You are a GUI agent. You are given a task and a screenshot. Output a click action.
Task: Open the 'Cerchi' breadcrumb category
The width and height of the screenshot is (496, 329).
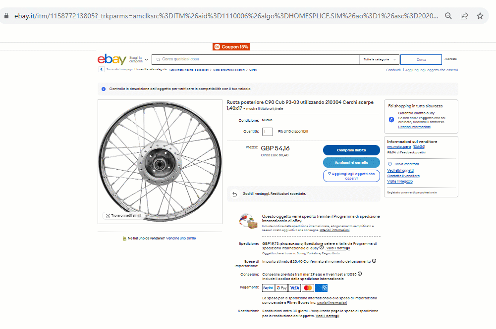(x=253, y=70)
